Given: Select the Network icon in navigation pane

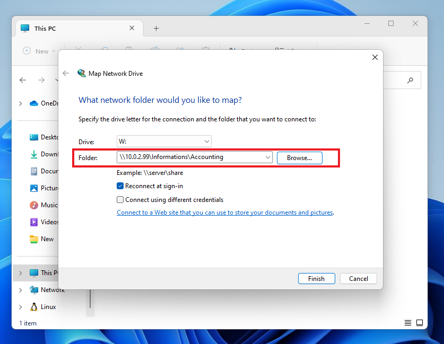Looking at the screenshot, I should tap(34, 290).
